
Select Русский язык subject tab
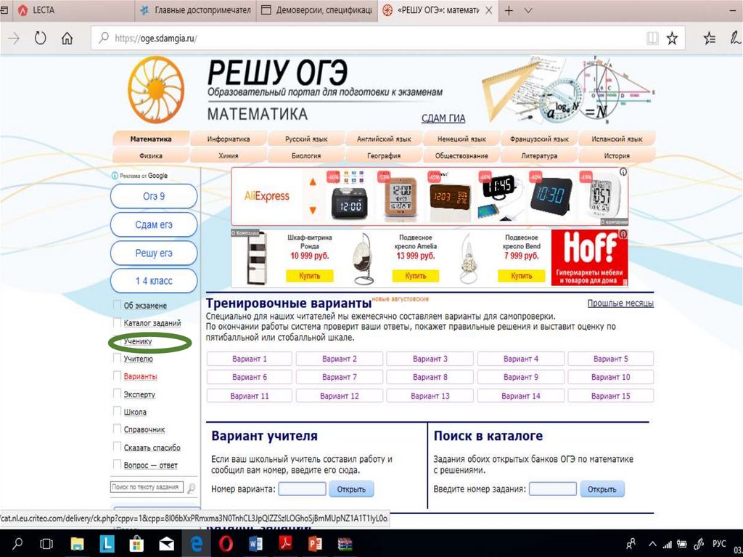[x=306, y=139]
